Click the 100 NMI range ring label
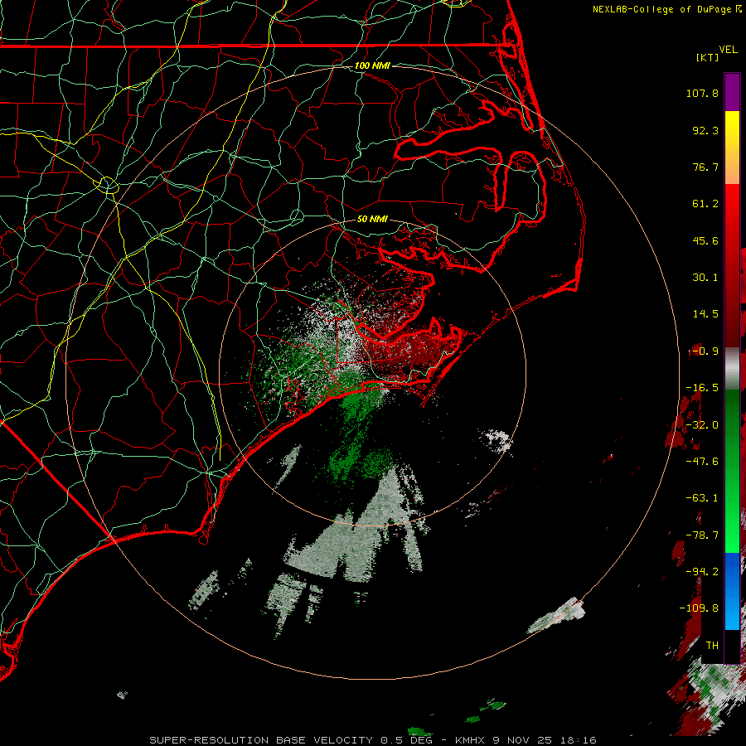The height and width of the screenshot is (746, 746). click(x=372, y=65)
